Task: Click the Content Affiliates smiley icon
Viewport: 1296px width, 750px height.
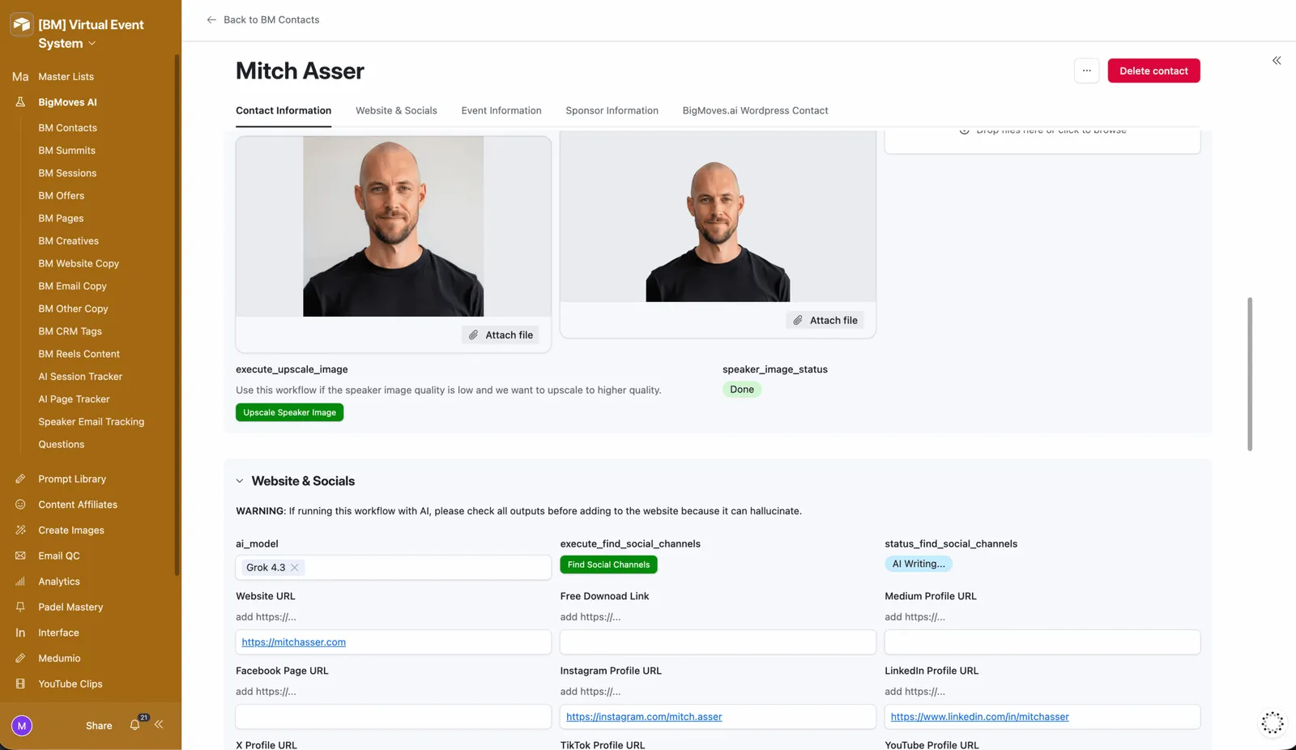Action: (x=20, y=505)
